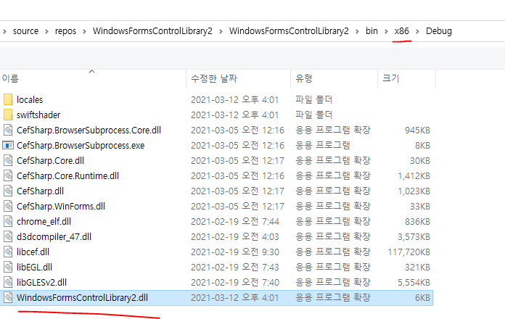
Task: Go to the first WindowsFormsControlLibrary2 breadcrumb
Action: [152, 31]
